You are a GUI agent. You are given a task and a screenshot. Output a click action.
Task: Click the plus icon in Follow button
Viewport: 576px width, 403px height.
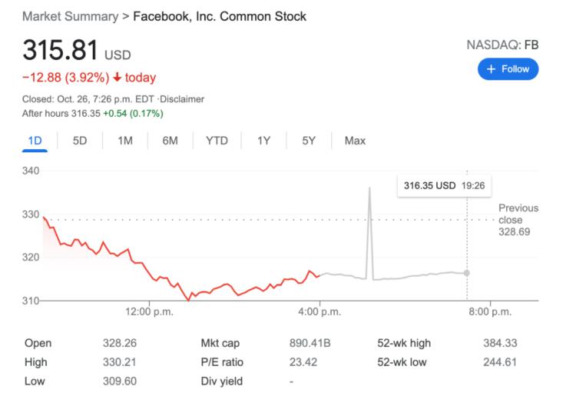click(491, 68)
